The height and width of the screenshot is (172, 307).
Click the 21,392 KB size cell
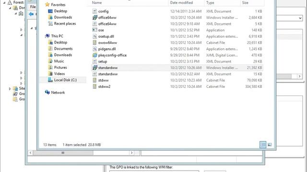(x=254, y=68)
